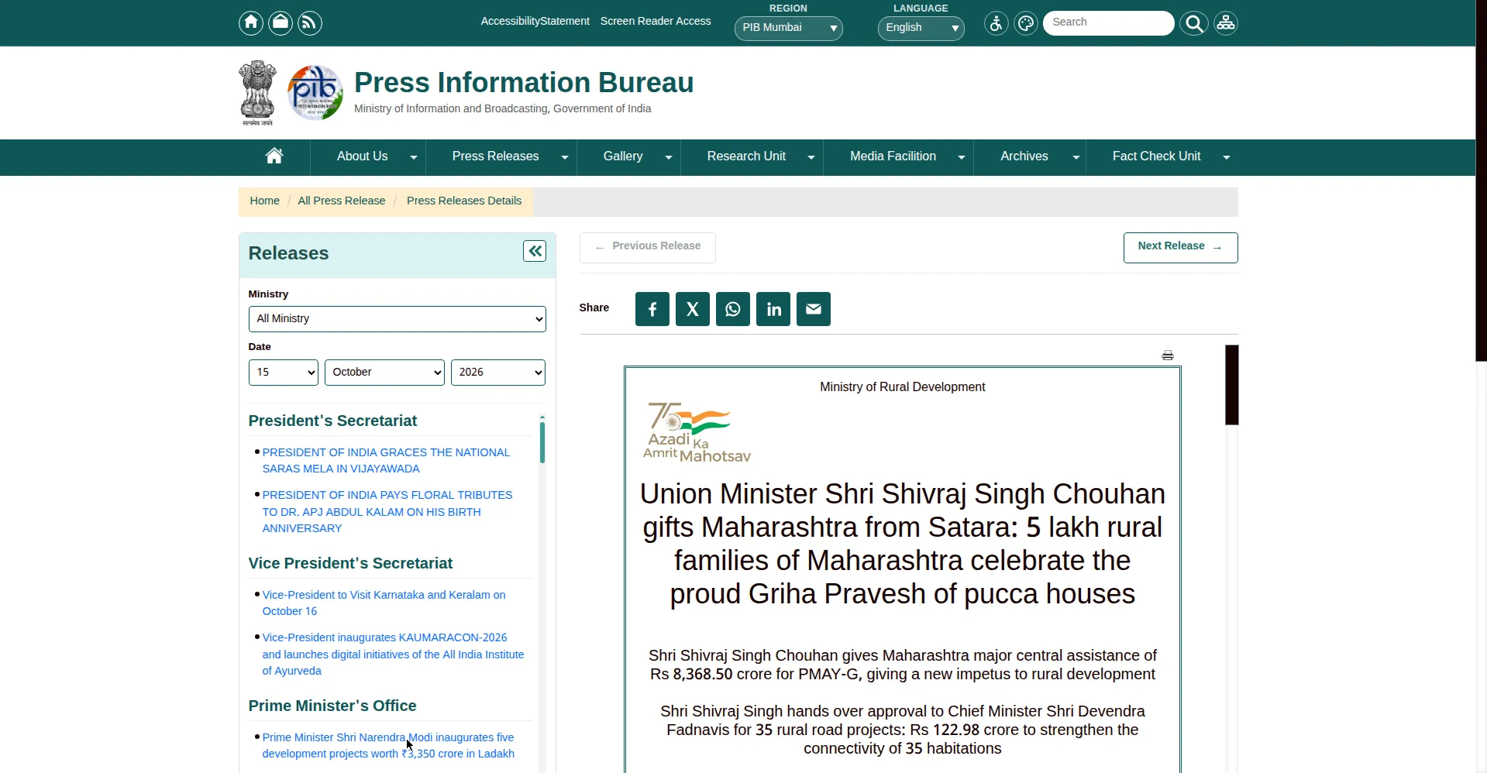Click the All Press Release breadcrumb
Screen dimensions: 1487x773
342,201
